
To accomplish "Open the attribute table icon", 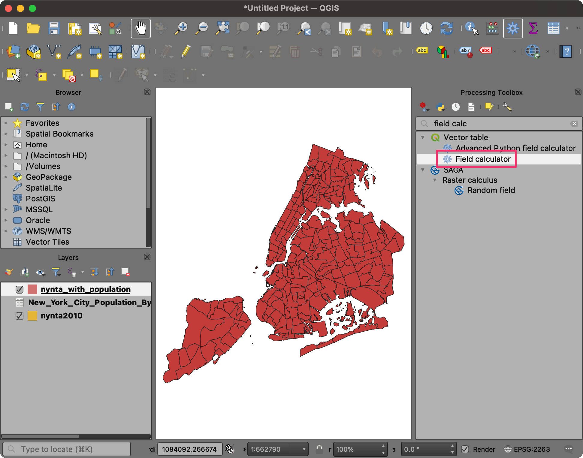I will pyautogui.click(x=553, y=29).
